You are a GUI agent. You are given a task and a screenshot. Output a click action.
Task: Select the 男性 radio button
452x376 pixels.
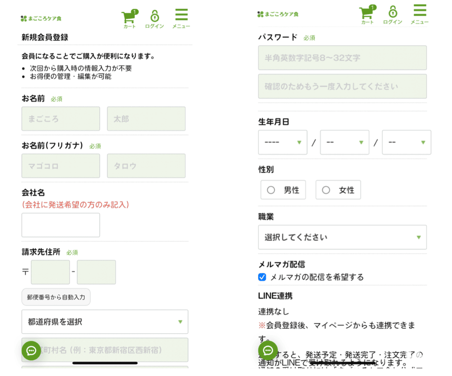(x=271, y=190)
